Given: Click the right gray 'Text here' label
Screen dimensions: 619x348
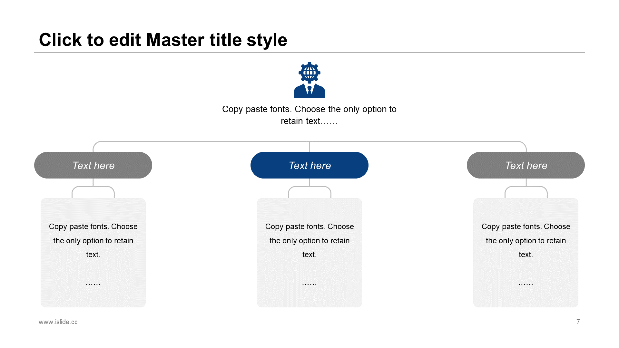Looking at the screenshot, I should pos(525,165).
